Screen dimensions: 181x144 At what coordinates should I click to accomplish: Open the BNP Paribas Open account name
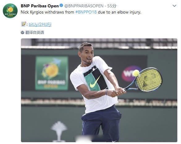coord(40,6)
